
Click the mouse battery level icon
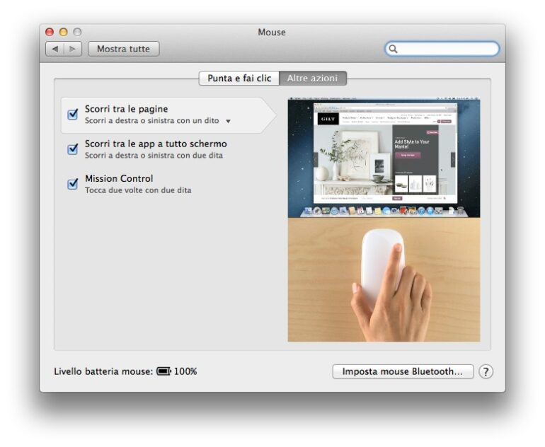pos(163,371)
